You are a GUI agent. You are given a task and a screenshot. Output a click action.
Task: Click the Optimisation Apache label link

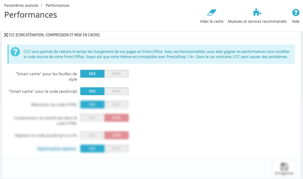[56, 149]
